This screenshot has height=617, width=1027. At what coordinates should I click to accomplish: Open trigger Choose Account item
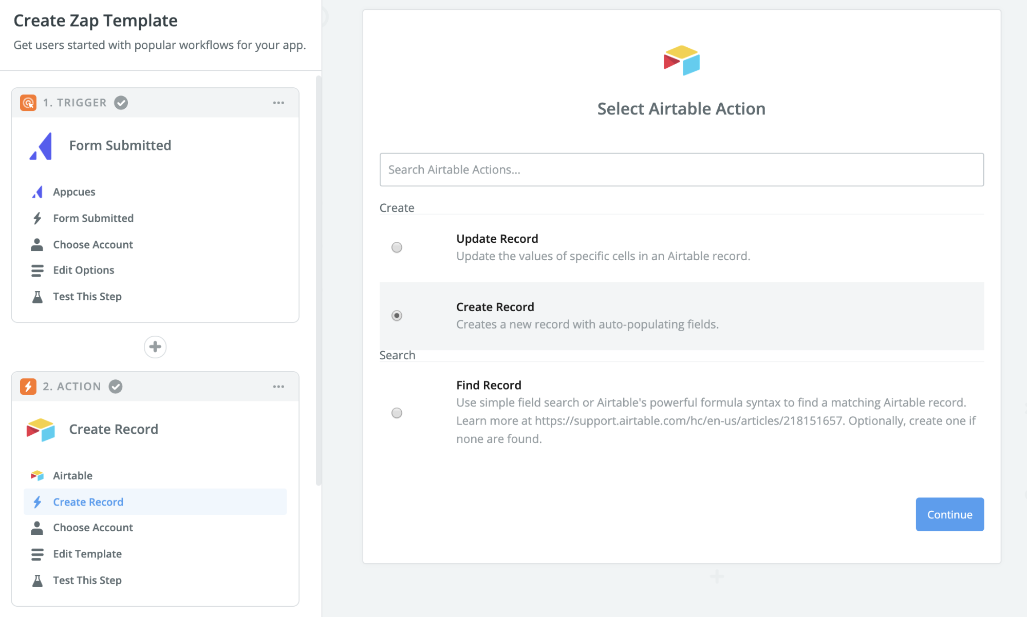click(x=155, y=244)
